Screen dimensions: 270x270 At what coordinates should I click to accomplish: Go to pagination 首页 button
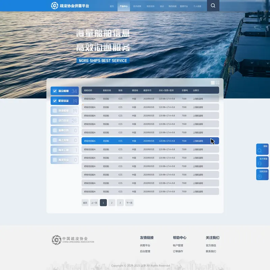pyautogui.click(x=85, y=203)
